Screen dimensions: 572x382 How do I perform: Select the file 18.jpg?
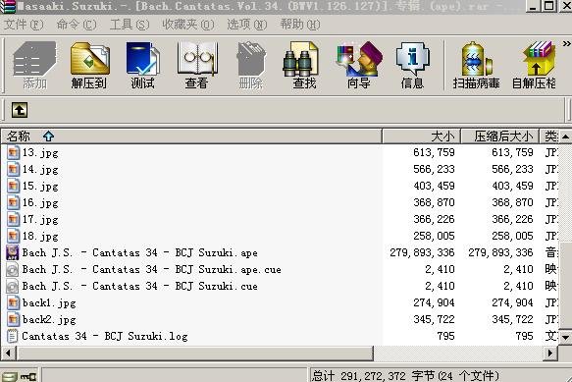pos(40,237)
